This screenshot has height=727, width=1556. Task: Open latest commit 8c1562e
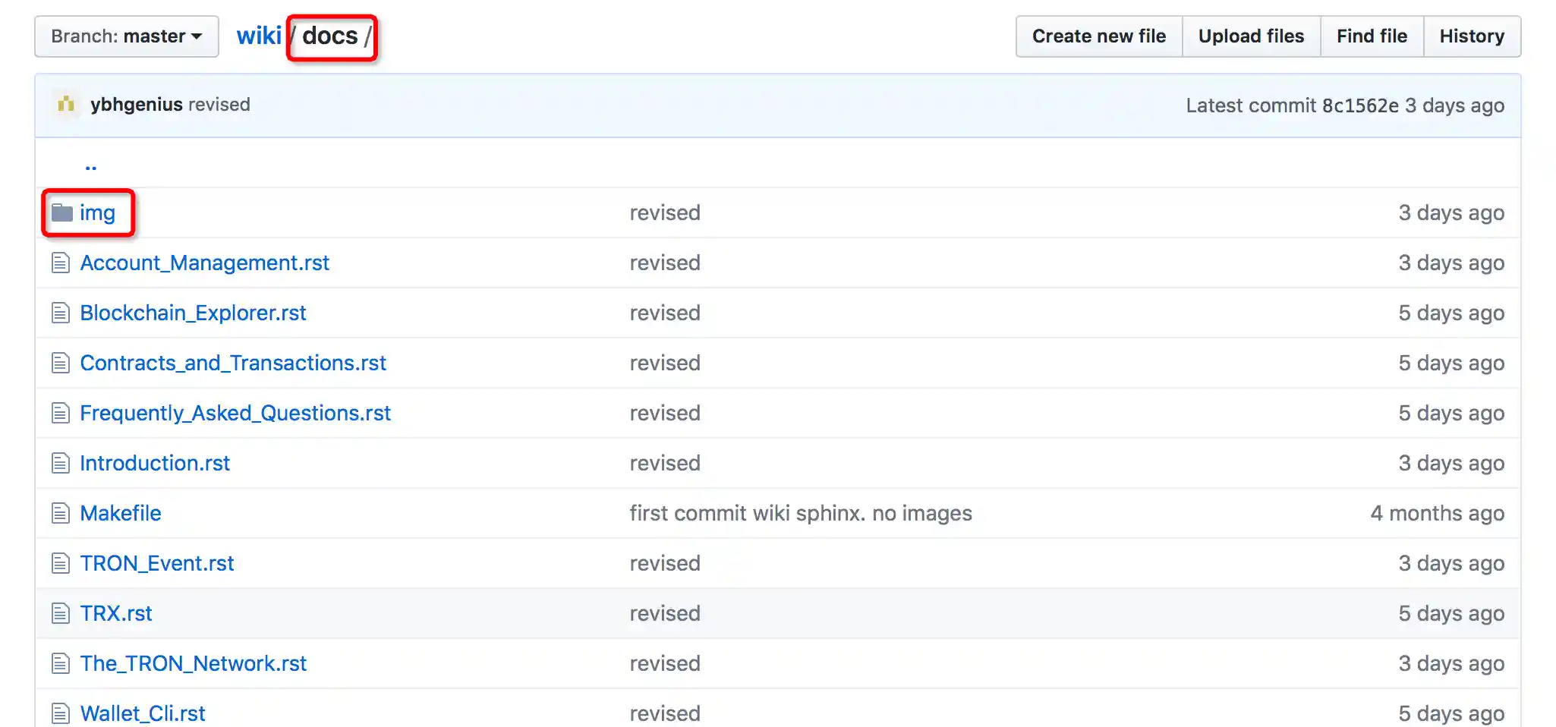click(x=1360, y=105)
